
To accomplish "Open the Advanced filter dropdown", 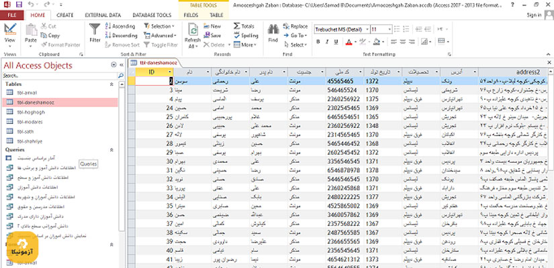I will pyautogui.click(x=160, y=36).
